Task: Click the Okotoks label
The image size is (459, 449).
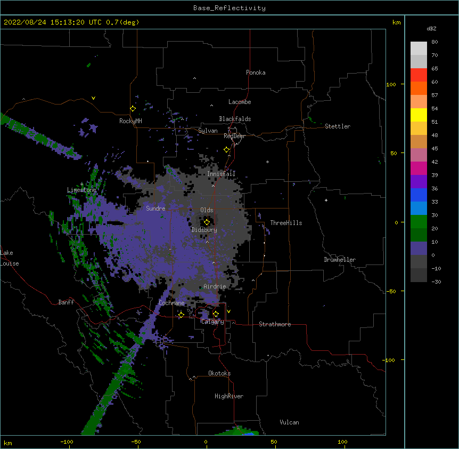Action: [219, 373]
